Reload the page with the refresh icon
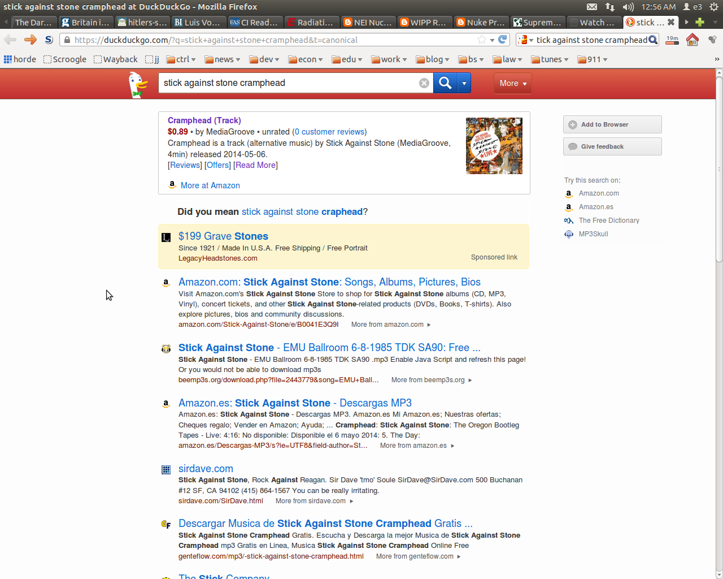This screenshot has width=723, height=579. coord(502,40)
